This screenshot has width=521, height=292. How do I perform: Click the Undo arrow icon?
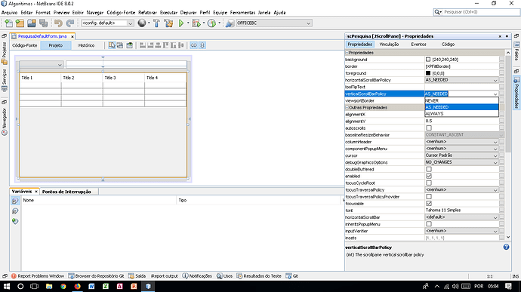(58, 23)
